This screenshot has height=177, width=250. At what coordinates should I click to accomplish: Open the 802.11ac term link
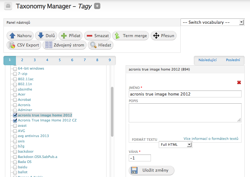click(26, 79)
